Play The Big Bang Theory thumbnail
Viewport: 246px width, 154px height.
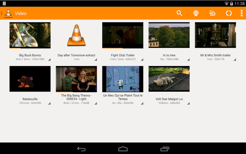tap(77, 79)
